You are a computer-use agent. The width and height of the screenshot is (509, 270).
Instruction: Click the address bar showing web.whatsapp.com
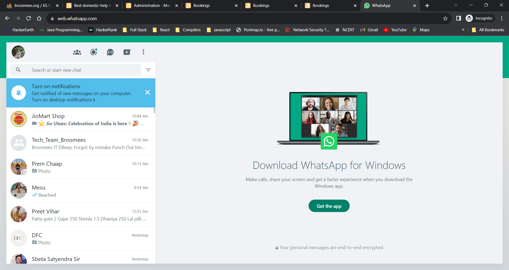point(249,19)
